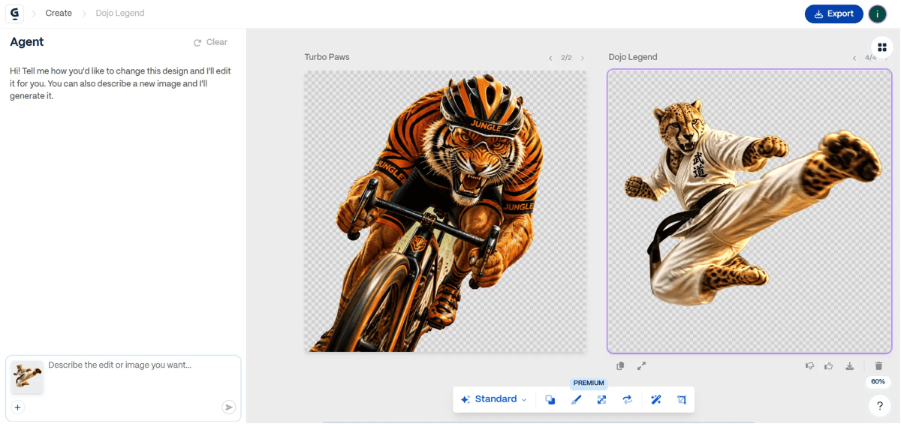Click the remove background layers icon
The image size is (901, 424).
click(550, 400)
